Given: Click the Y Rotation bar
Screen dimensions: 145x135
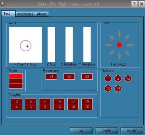Looking at the screenshot, I should click(87, 45).
